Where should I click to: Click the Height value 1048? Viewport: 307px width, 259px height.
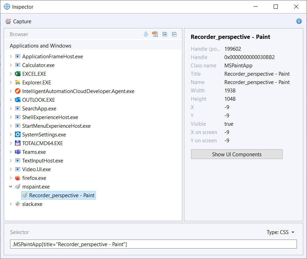(x=230, y=99)
